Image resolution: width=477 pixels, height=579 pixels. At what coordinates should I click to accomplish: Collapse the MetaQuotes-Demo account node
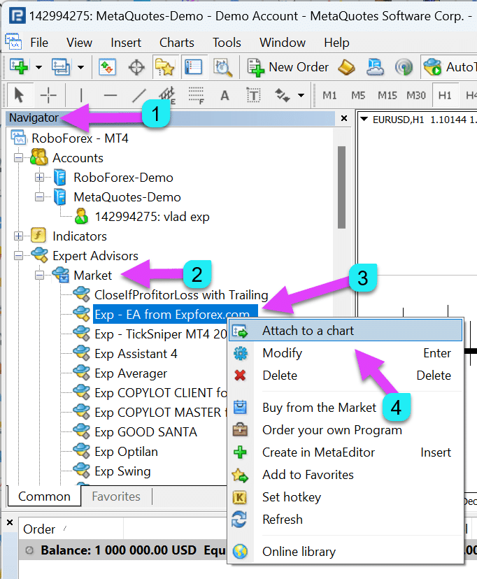coord(39,197)
